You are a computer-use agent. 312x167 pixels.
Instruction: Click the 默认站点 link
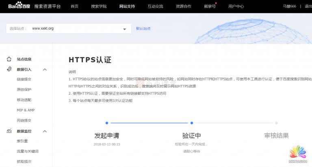(143, 28)
